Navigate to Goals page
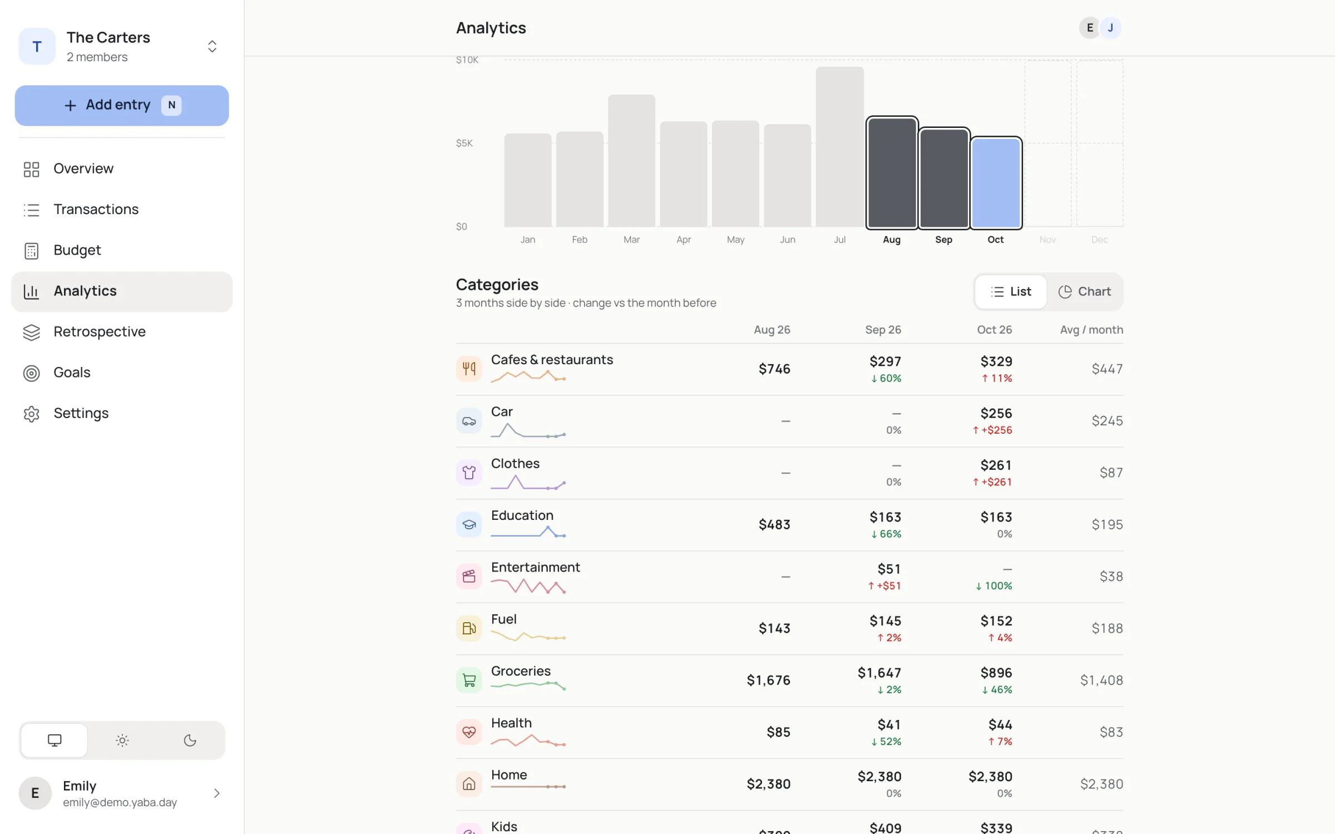Screen dimensions: 1335x834 [x=122, y=373]
